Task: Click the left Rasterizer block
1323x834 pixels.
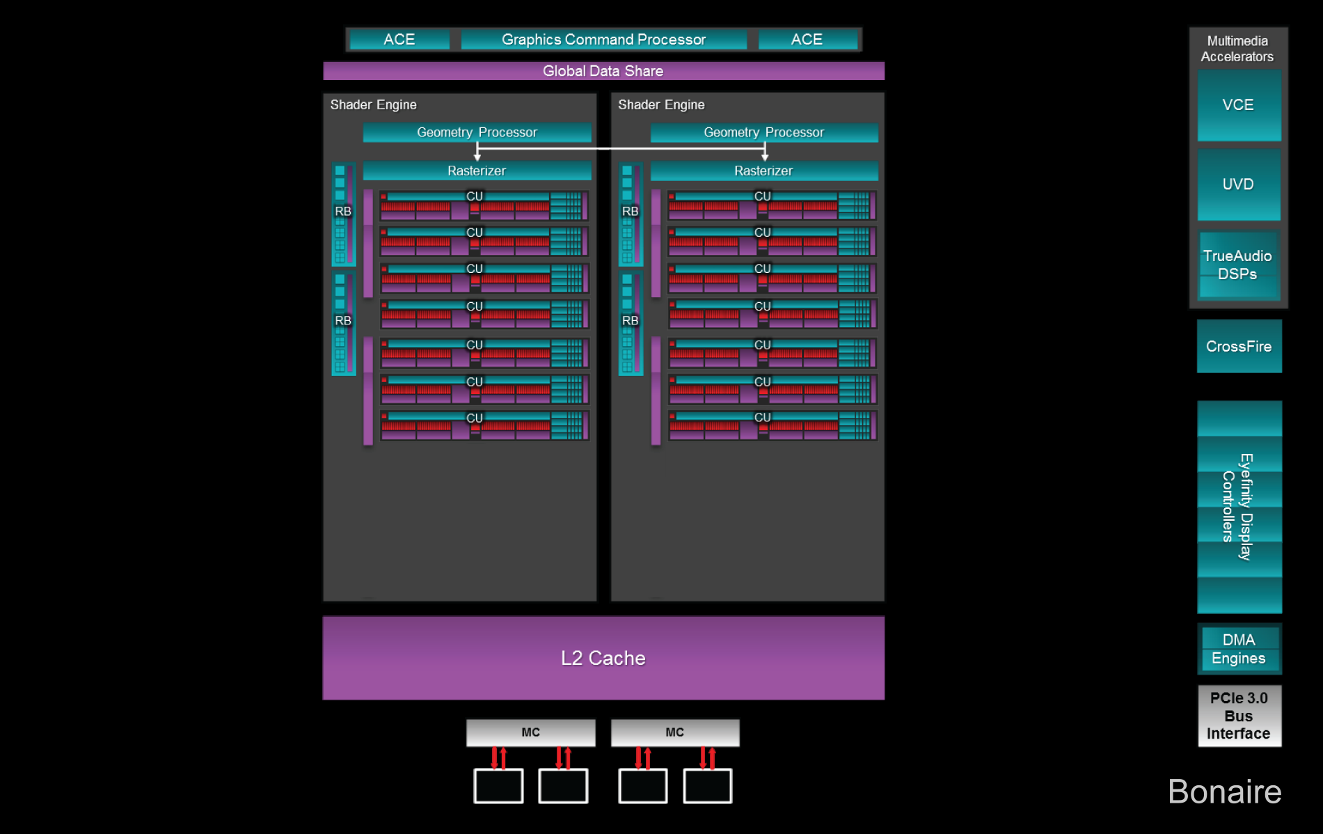Action: [477, 171]
